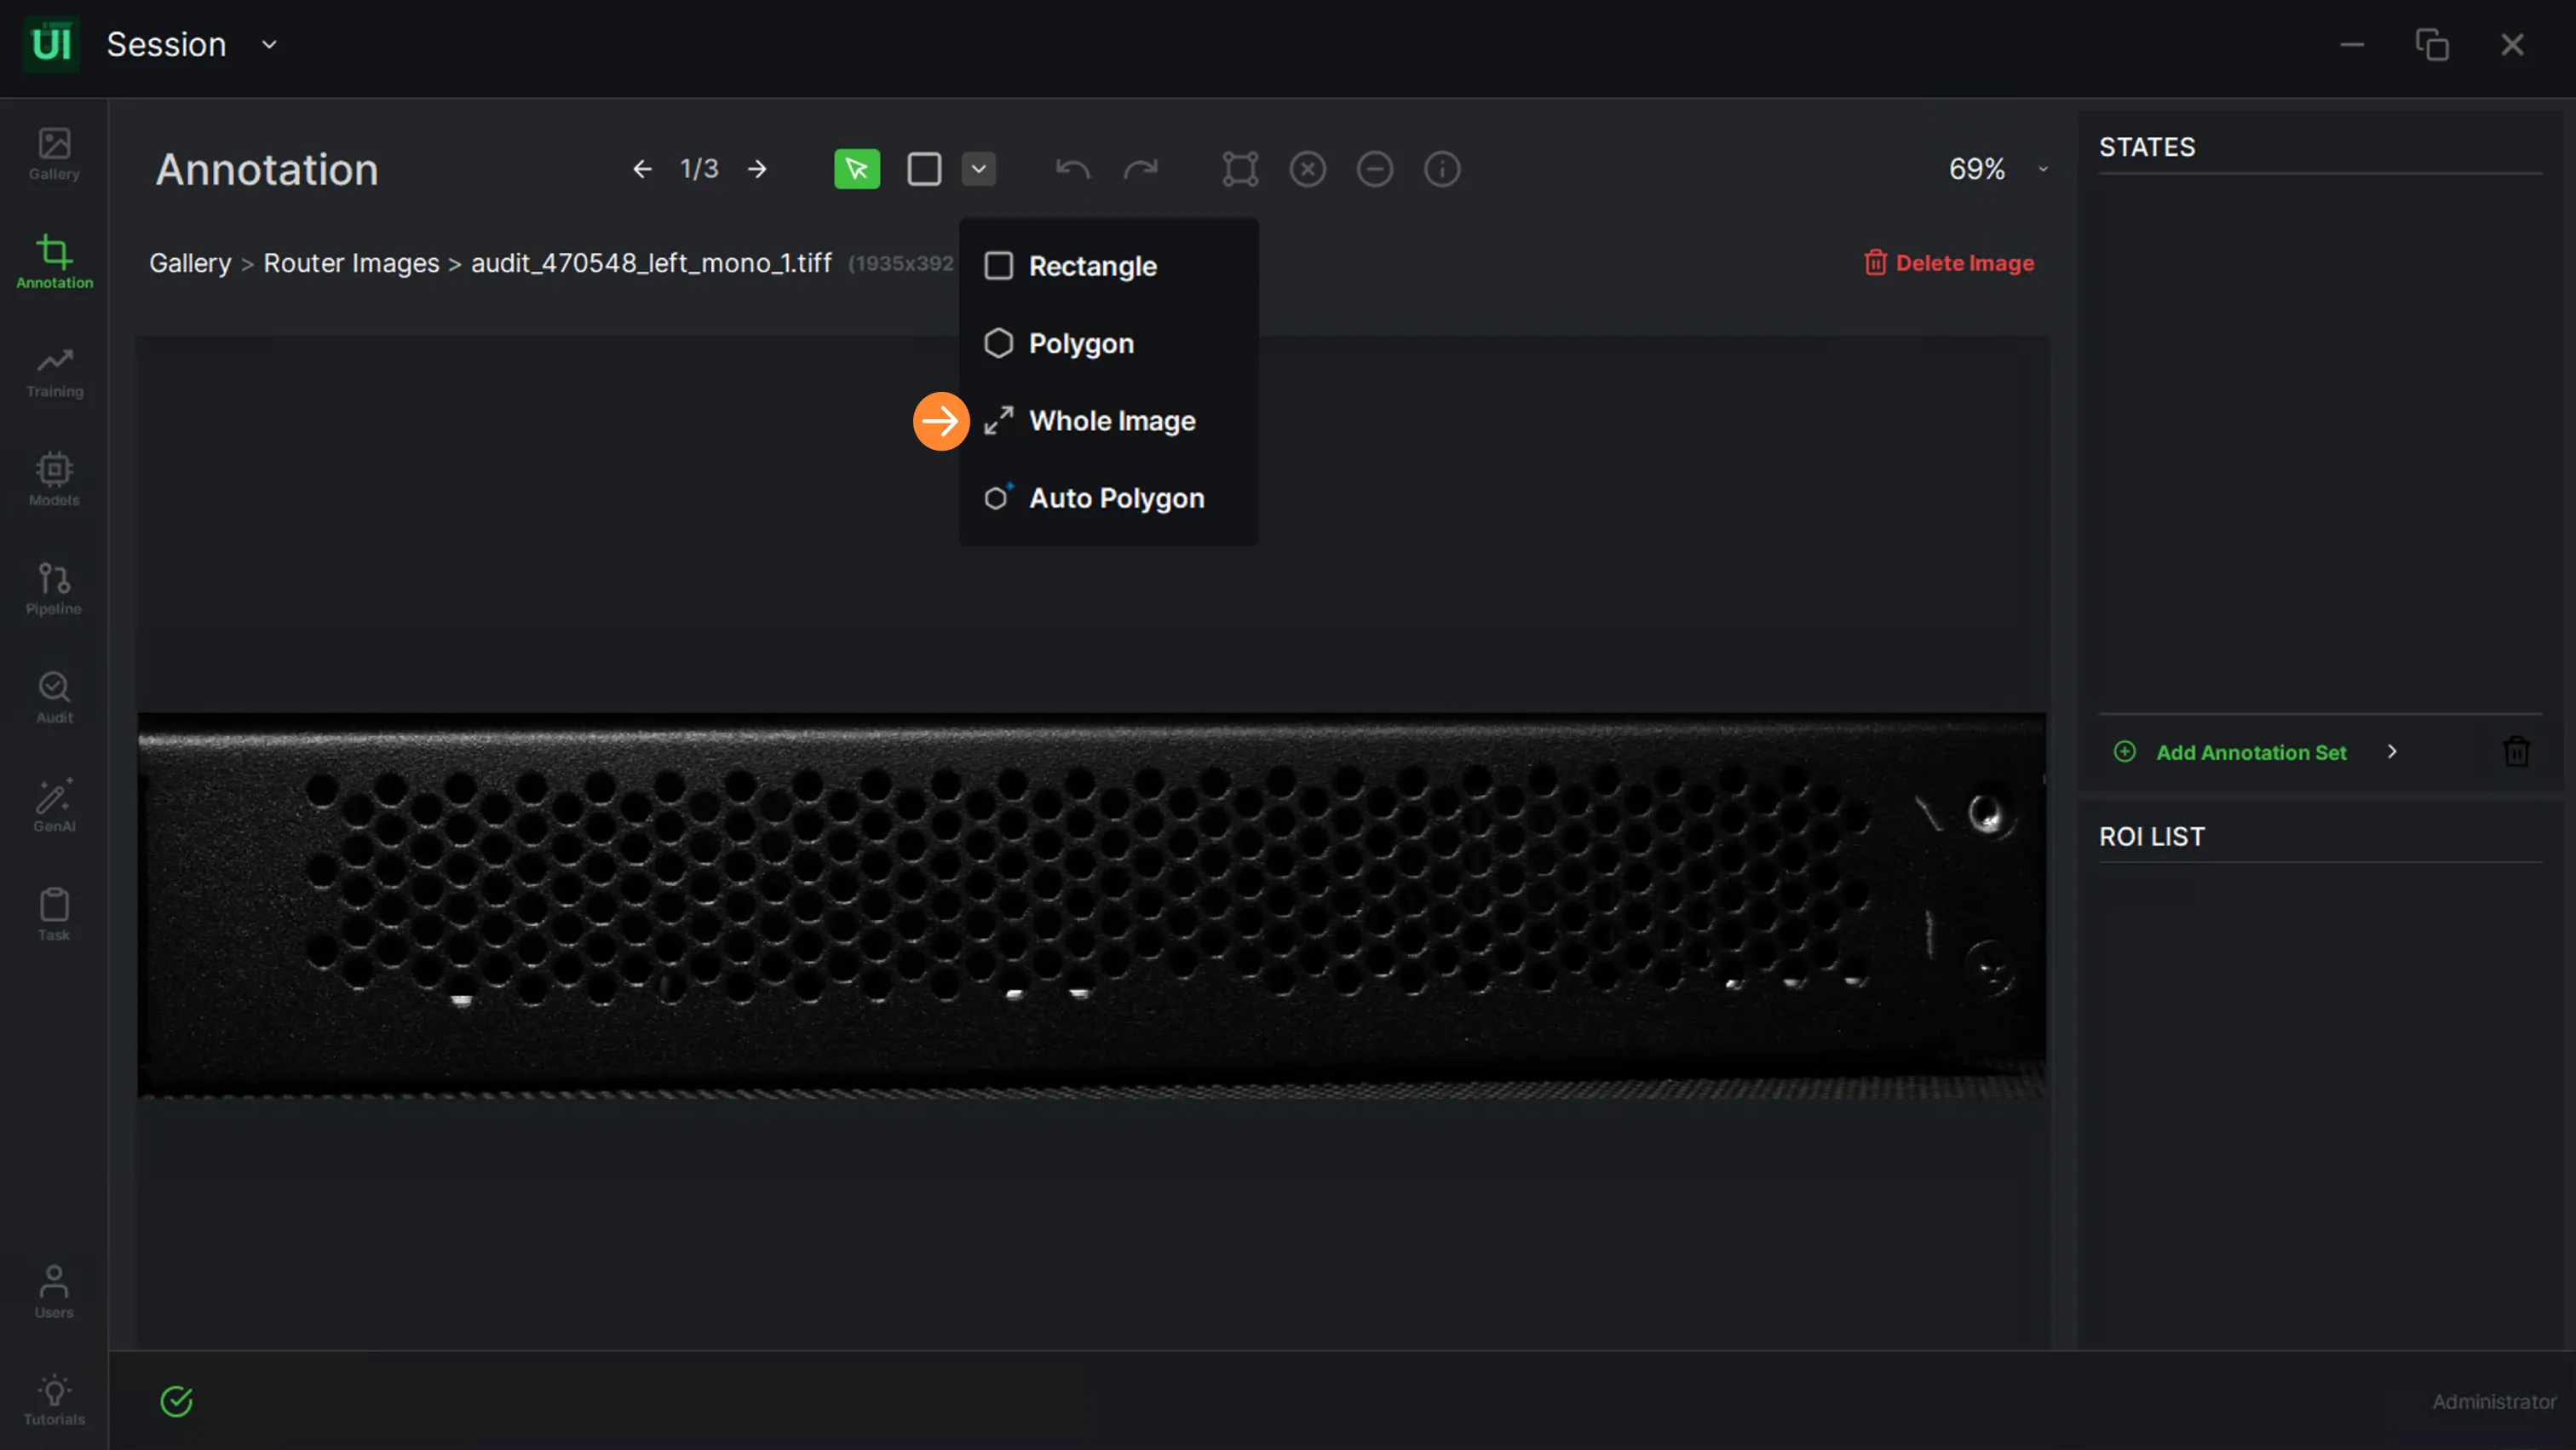Viewport: 2576px width, 1450px height.
Task: Click the Administrator user label
Action: [2494, 1402]
